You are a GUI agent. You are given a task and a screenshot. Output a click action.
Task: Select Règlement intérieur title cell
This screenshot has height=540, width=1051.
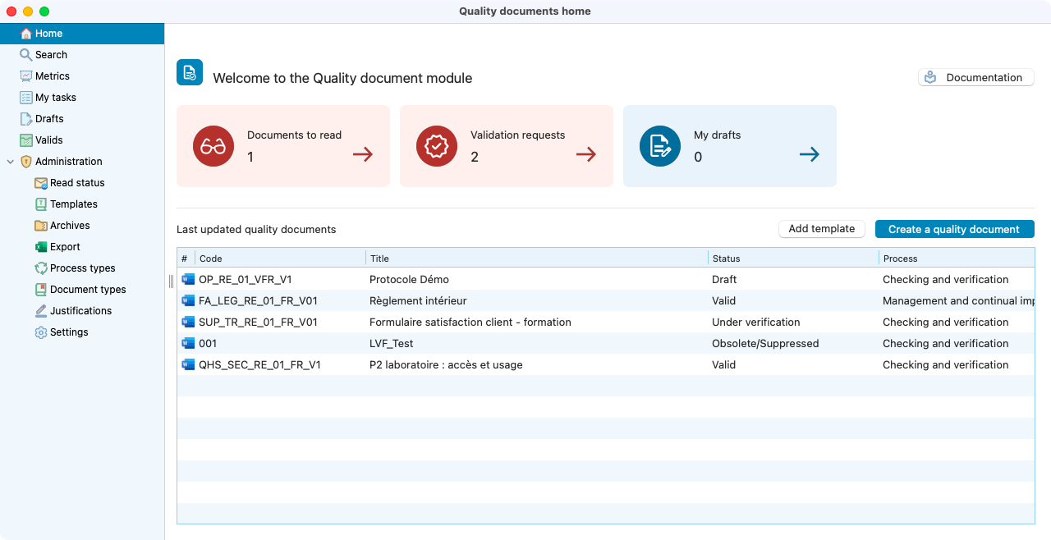point(418,300)
